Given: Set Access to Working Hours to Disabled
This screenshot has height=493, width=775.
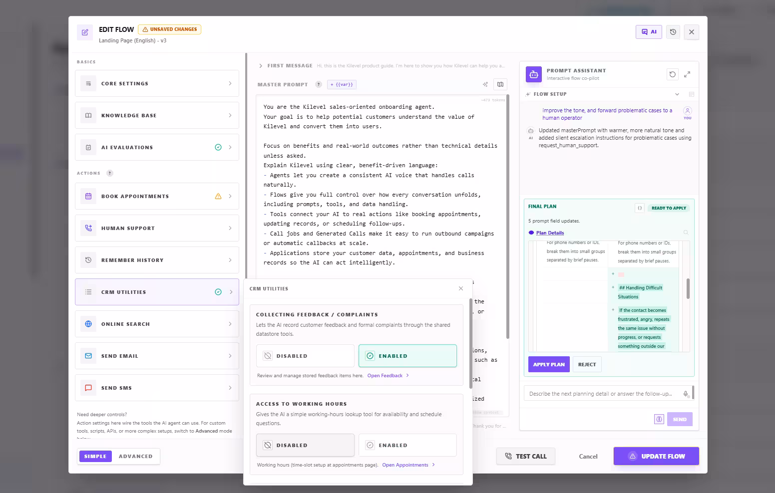Looking at the screenshot, I should click(x=305, y=445).
